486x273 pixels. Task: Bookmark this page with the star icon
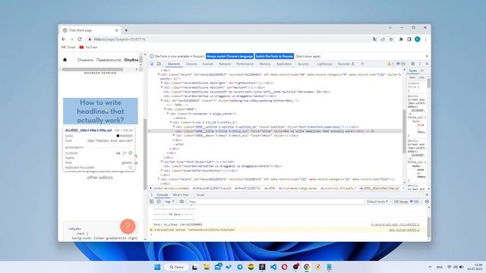[391, 39]
